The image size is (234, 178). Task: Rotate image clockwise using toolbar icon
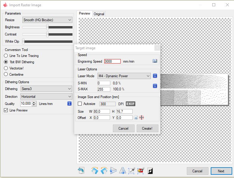(x=95, y=171)
